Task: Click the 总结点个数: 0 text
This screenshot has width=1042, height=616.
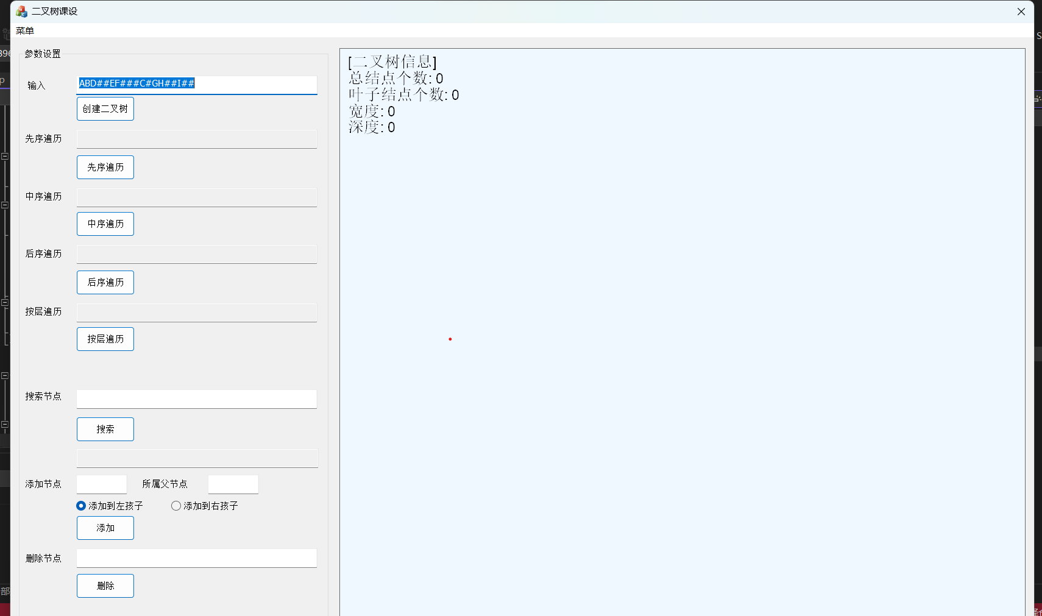Action: click(396, 78)
